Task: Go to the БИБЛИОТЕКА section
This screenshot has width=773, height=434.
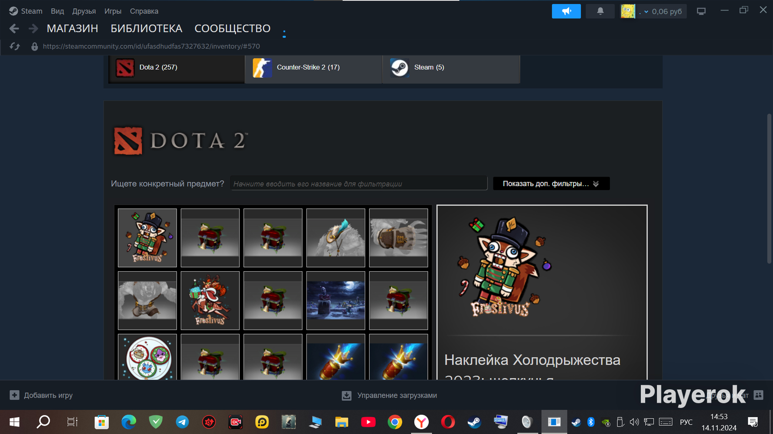Action: coord(147,29)
